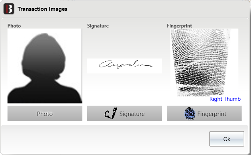The image size is (251, 155).
Task: Click the Transaction Images title text
Action: tap(42, 9)
